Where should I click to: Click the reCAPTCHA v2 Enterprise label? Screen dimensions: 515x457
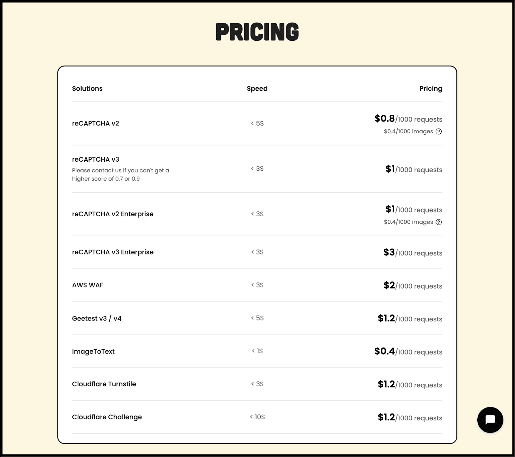pos(113,214)
